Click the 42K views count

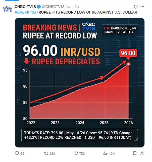[112, 154]
